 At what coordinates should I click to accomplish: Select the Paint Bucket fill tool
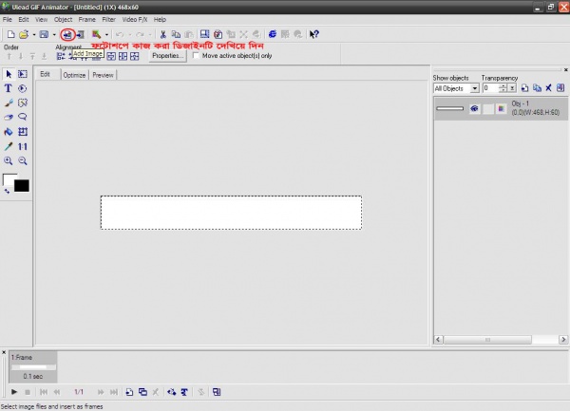tap(9, 132)
